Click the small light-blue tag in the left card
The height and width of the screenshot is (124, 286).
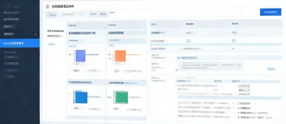[x=51, y=44]
